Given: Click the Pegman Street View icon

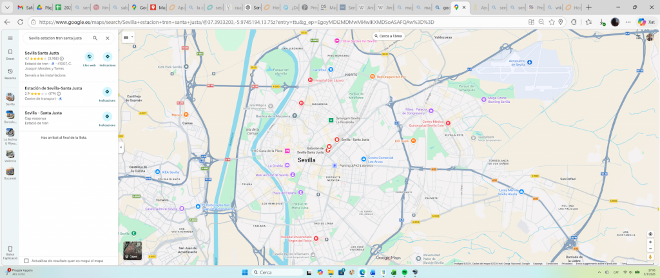Looking at the screenshot, I should [x=650, y=257].
